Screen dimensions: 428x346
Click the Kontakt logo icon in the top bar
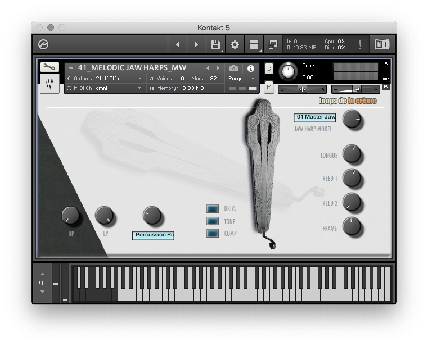[43, 44]
